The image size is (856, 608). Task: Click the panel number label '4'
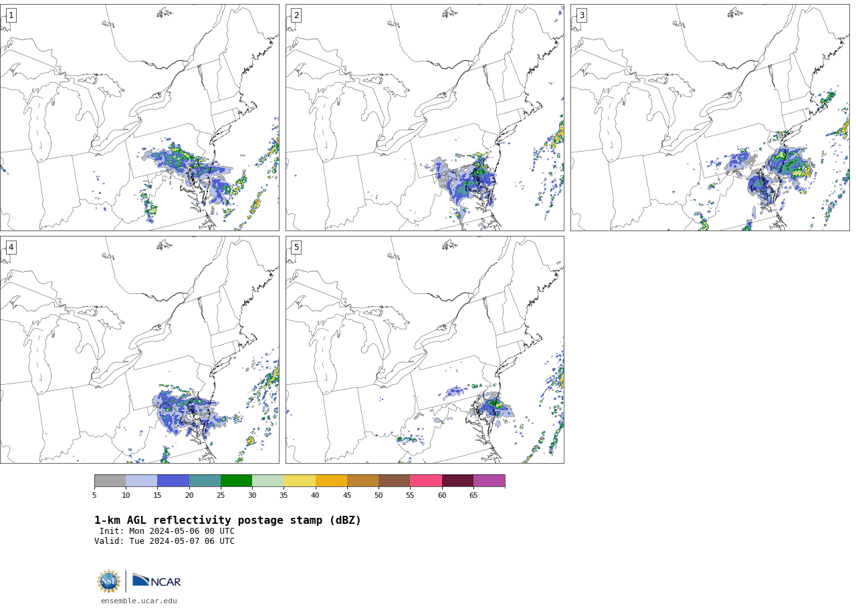pos(11,247)
